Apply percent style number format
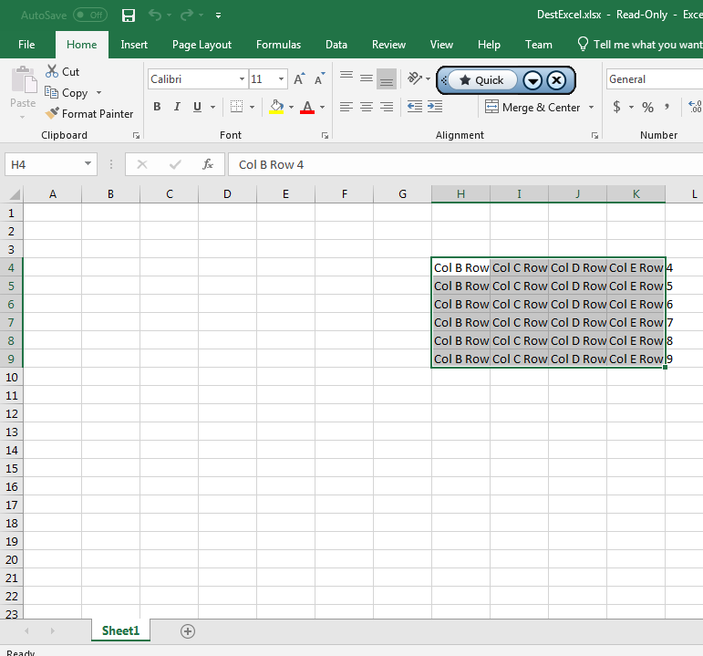The image size is (703, 656). coord(647,107)
